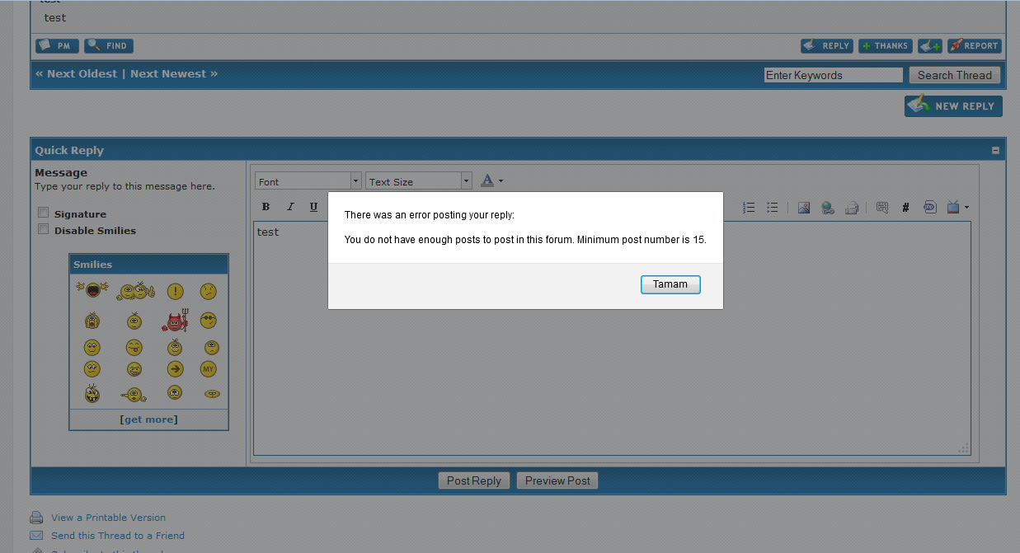This screenshot has width=1020, height=553.
Task: Click the Post Reply button
Action: pyautogui.click(x=474, y=480)
